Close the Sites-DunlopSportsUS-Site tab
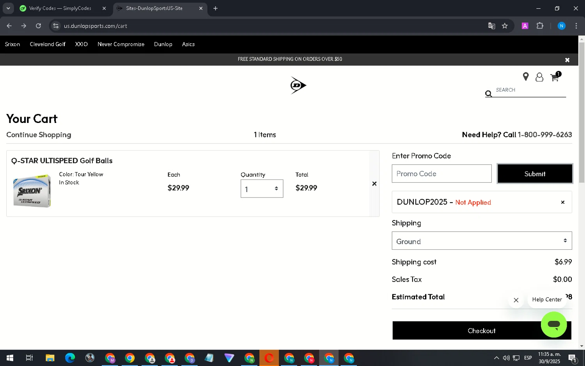This screenshot has width=585, height=366. click(201, 8)
